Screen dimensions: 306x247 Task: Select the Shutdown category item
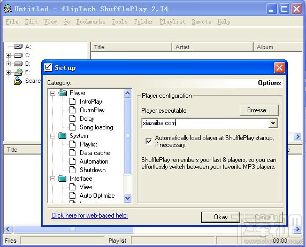[93, 170]
